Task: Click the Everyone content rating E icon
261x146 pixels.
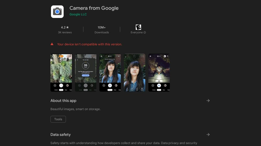Action: click(138, 27)
